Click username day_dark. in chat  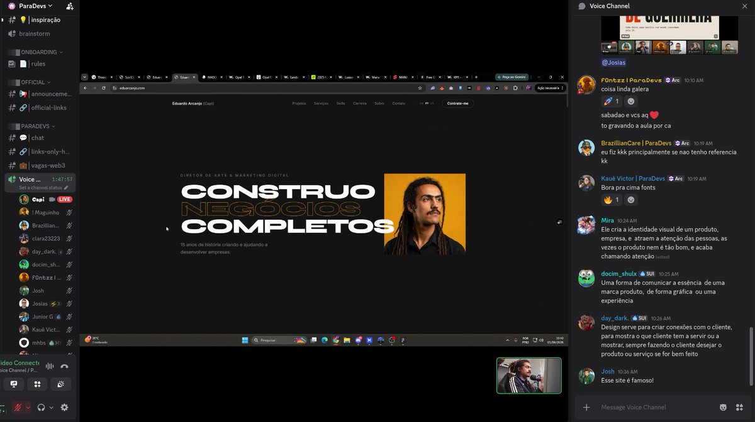click(x=615, y=318)
